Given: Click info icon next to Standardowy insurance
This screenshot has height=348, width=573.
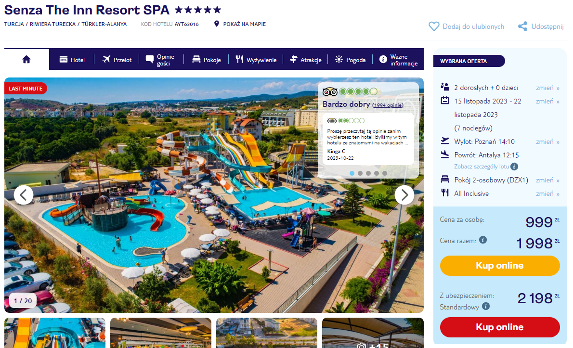Looking at the screenshot, I should coord(486,307).
